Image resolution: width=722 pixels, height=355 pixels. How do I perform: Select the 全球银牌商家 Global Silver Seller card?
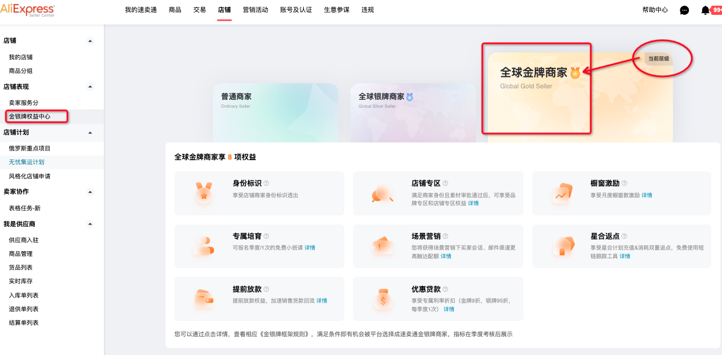pyautogui.click(x=413, y=113)
